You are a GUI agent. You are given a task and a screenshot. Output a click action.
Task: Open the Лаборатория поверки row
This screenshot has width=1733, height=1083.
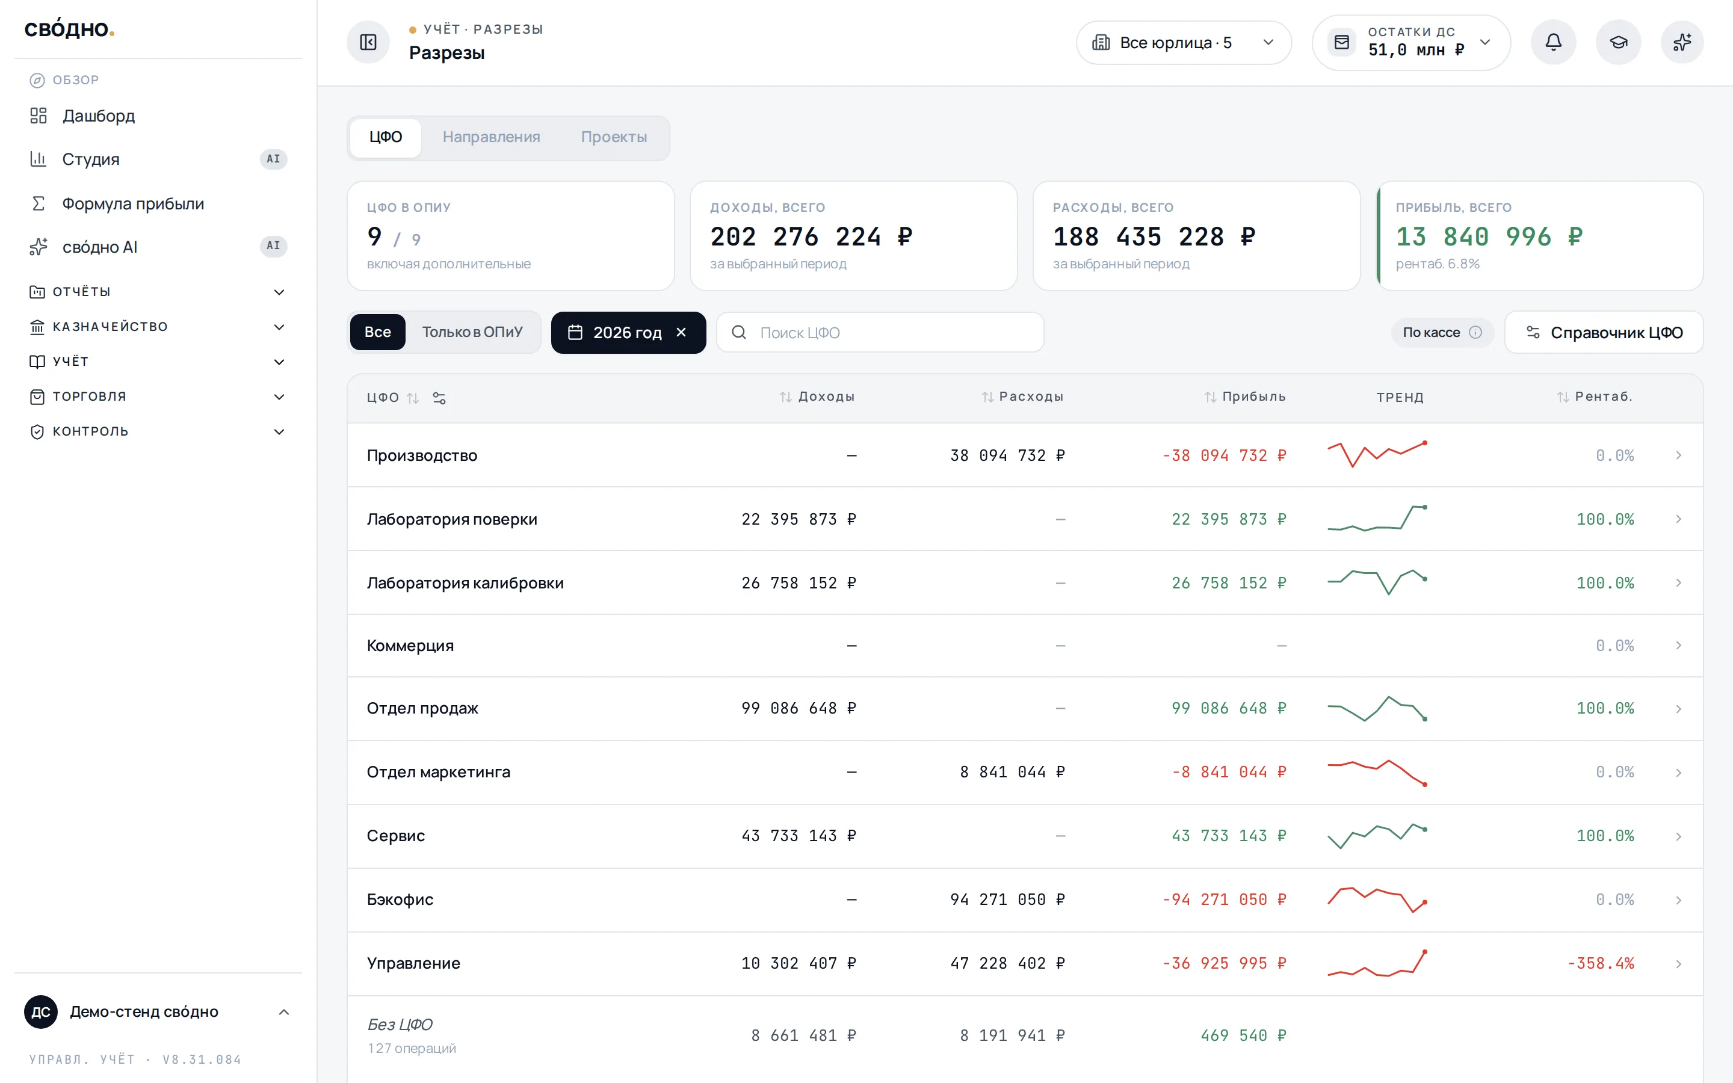pyautogui.click(x=1025, y=519)
